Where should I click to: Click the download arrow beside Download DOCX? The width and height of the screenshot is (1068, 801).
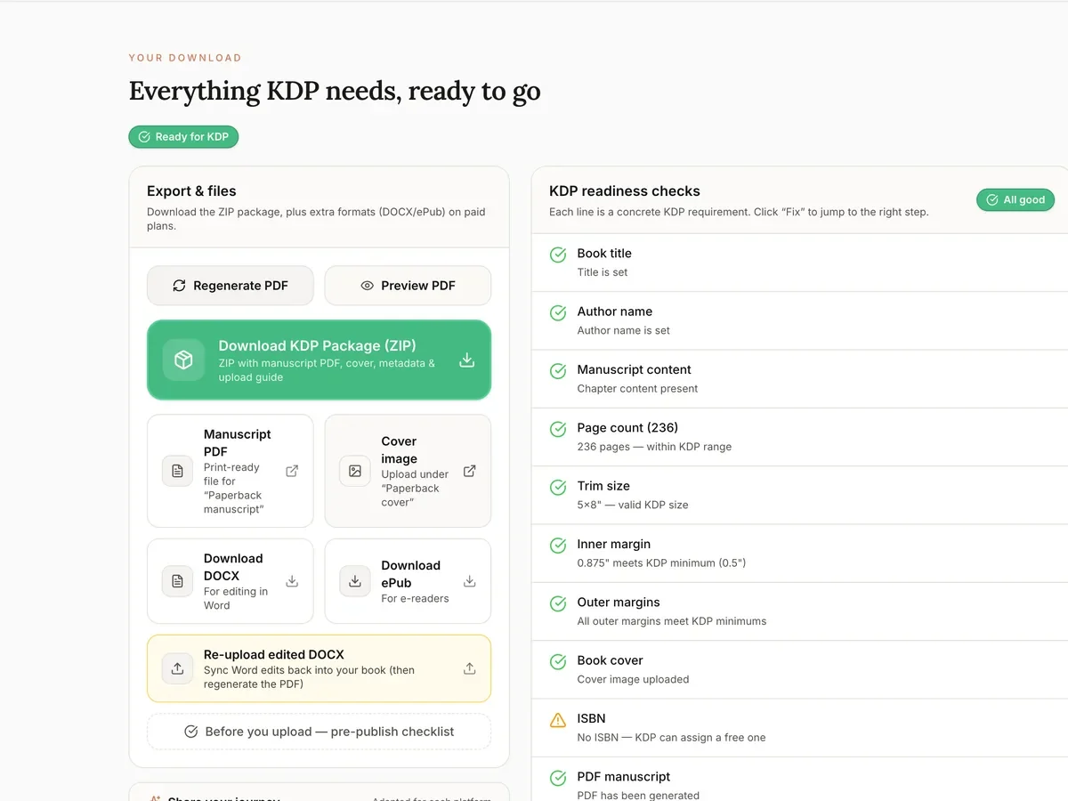pos(292,581)
